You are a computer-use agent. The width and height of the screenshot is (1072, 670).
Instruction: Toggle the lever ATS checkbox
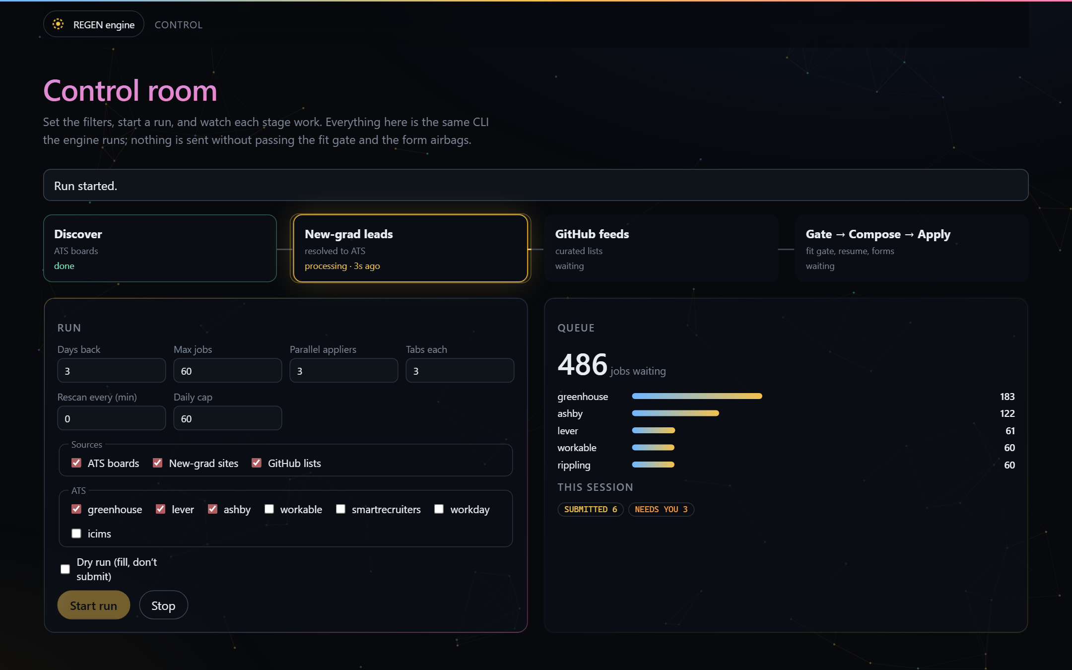pyautogui.click(x=160, y=509)
